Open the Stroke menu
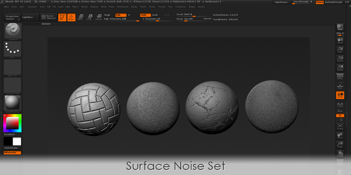The height and width of the screenshot is (175, 351). (x=152, y=7)
